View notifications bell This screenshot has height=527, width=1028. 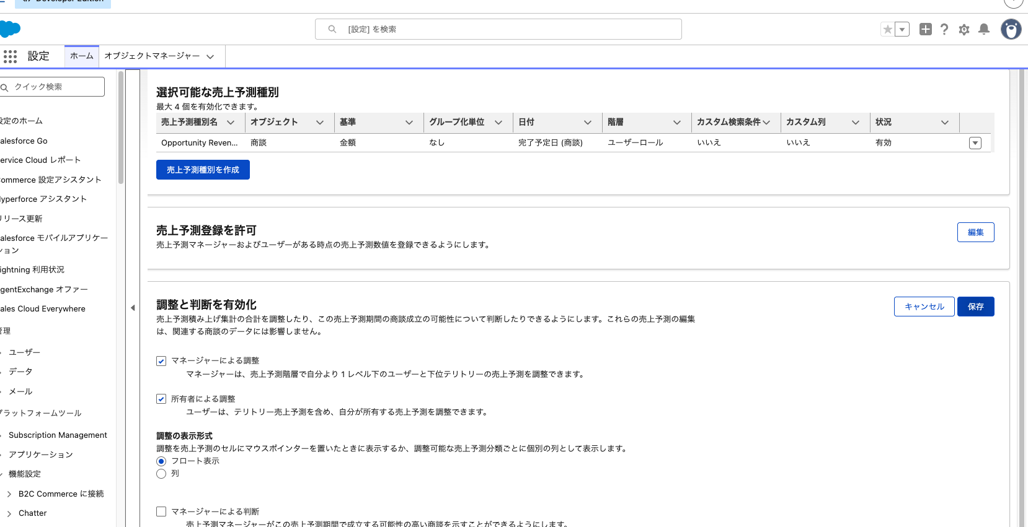[x=984, y=29]
